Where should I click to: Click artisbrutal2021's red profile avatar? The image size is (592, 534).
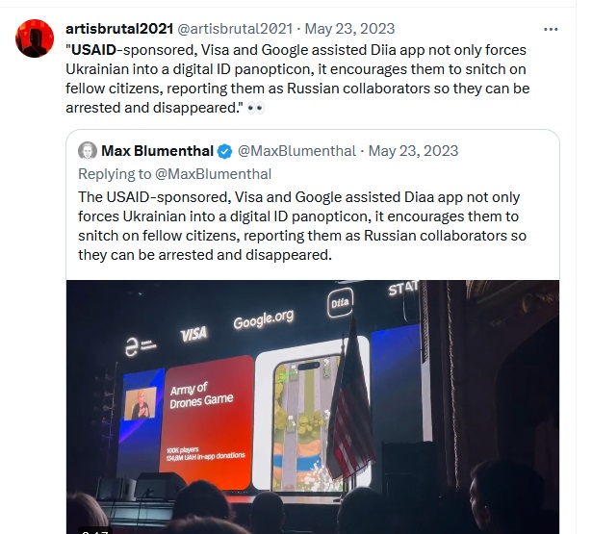coord(35,38)
